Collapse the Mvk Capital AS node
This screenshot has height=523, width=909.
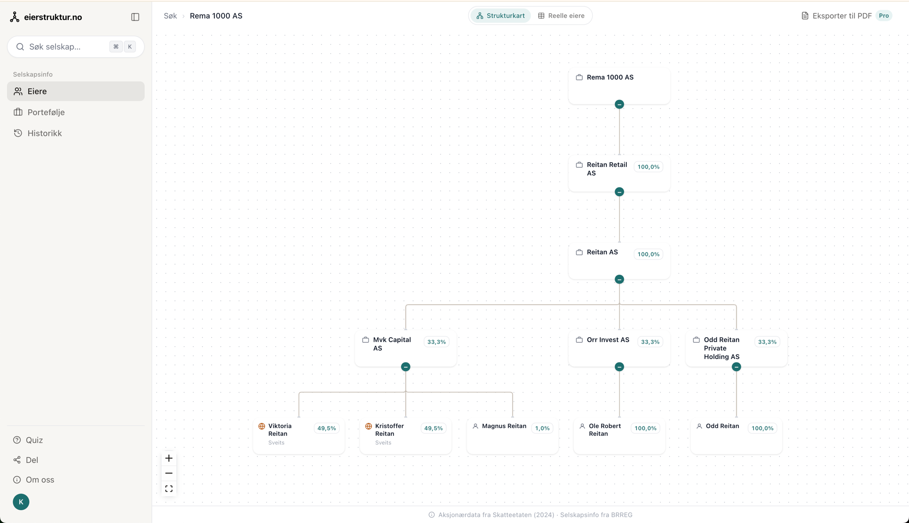[405, 367]
